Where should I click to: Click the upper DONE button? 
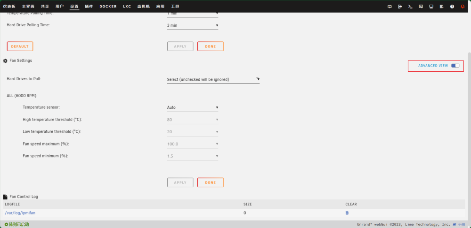coord(211,46)
